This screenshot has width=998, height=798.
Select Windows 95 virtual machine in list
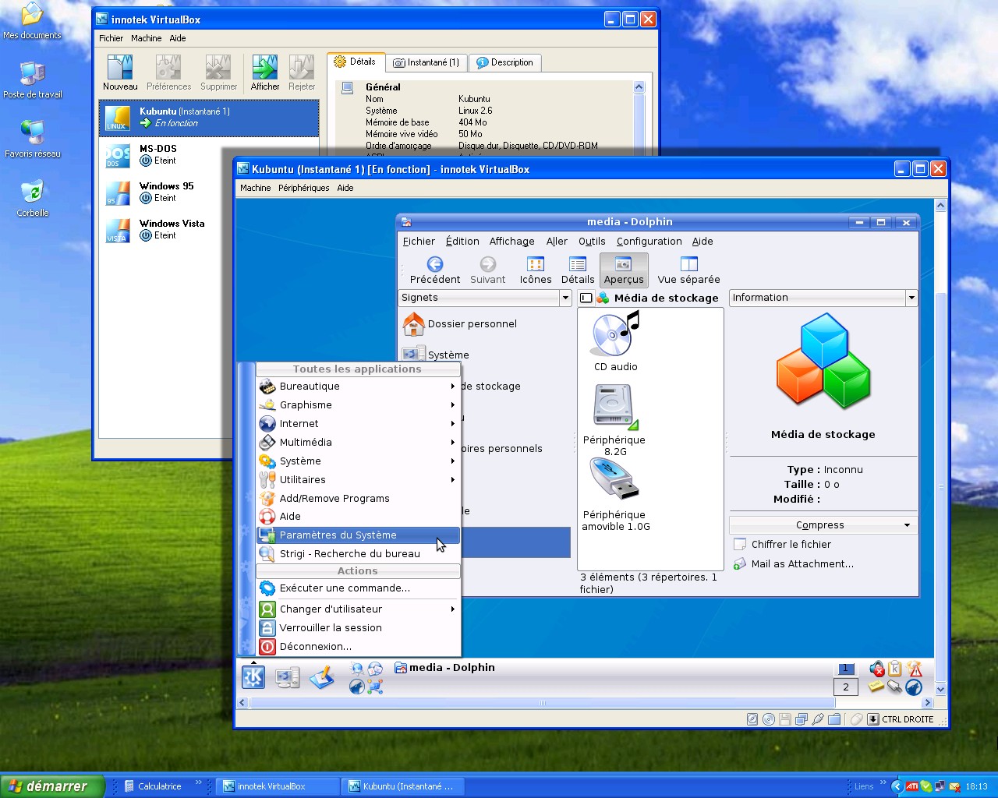tap(209, 192)
